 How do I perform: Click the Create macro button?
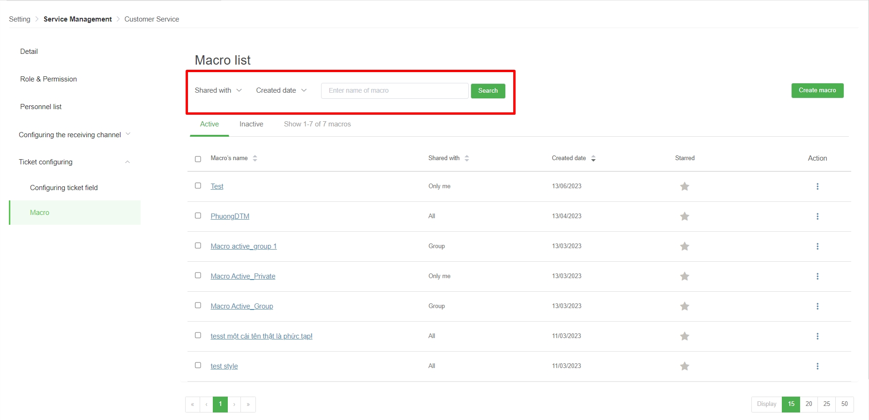[817, 90]
